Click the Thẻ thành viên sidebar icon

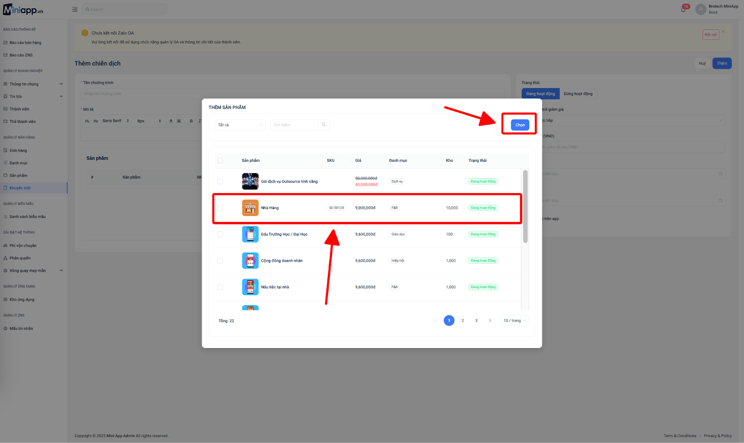point(6,121)
